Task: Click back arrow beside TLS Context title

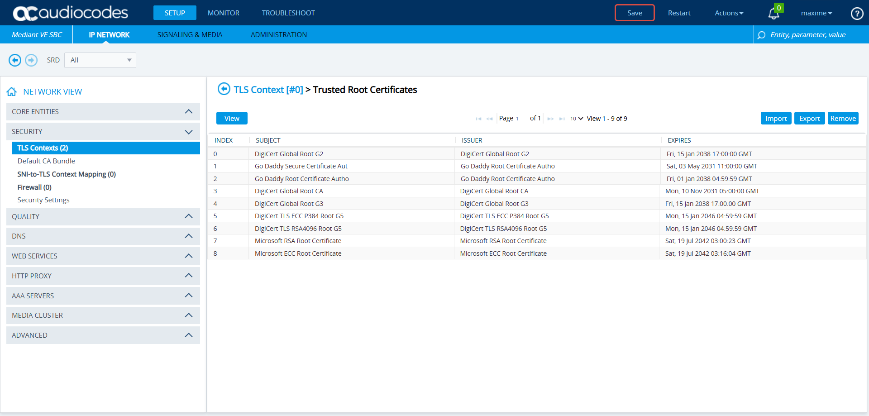Action: tap(224, 89)
